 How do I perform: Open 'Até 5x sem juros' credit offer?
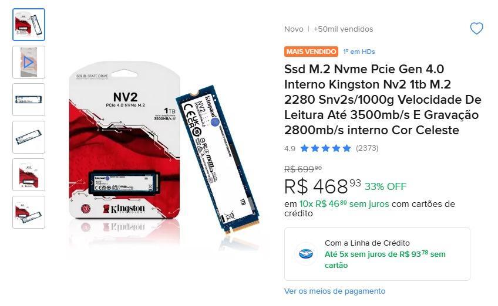385,259
